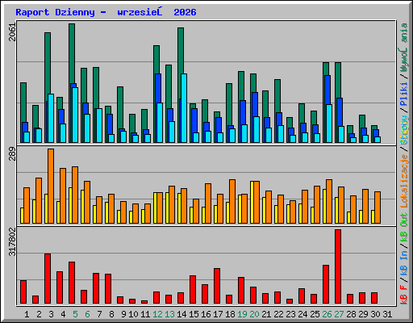Click green weekend day label "5"
Image resolution: width=413 pixels, height=323 pixels.
tap(75, 314)
